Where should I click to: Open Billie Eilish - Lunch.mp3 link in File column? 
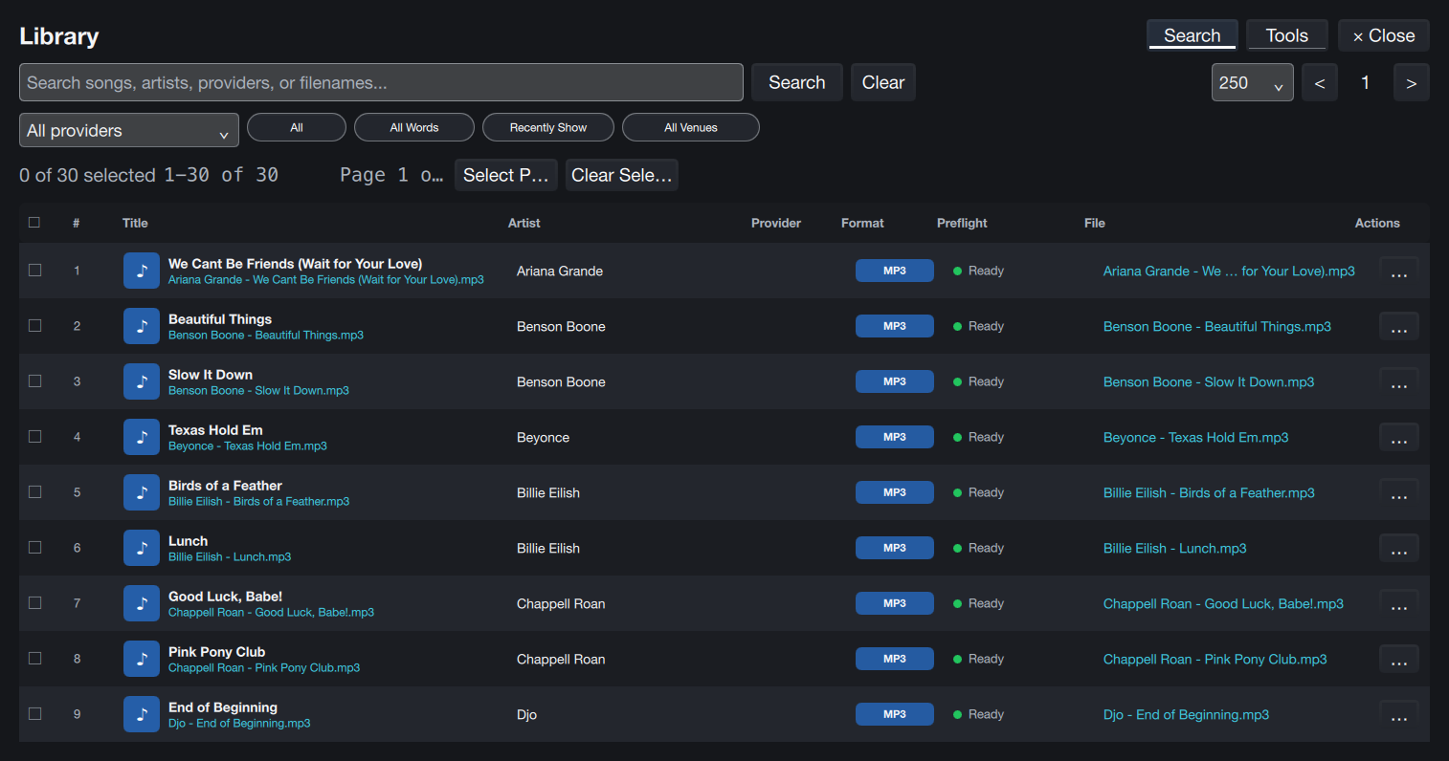click(x=1175, y=548)
